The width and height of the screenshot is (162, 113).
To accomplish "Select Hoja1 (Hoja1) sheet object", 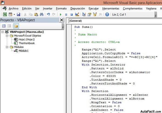I will click(26, 40).
